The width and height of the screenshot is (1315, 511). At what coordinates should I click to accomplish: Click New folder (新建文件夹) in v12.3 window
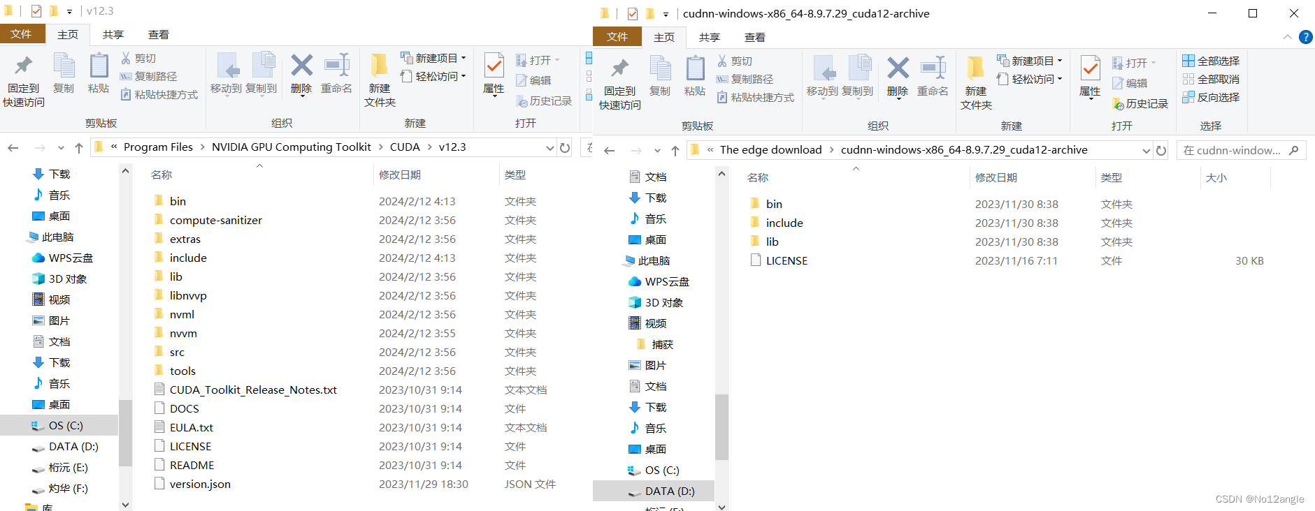tap(380, 80)
